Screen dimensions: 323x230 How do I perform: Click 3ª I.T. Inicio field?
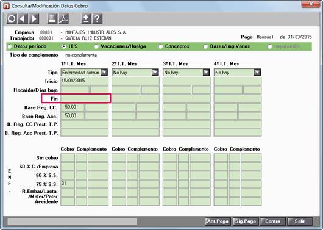[186, 81]
